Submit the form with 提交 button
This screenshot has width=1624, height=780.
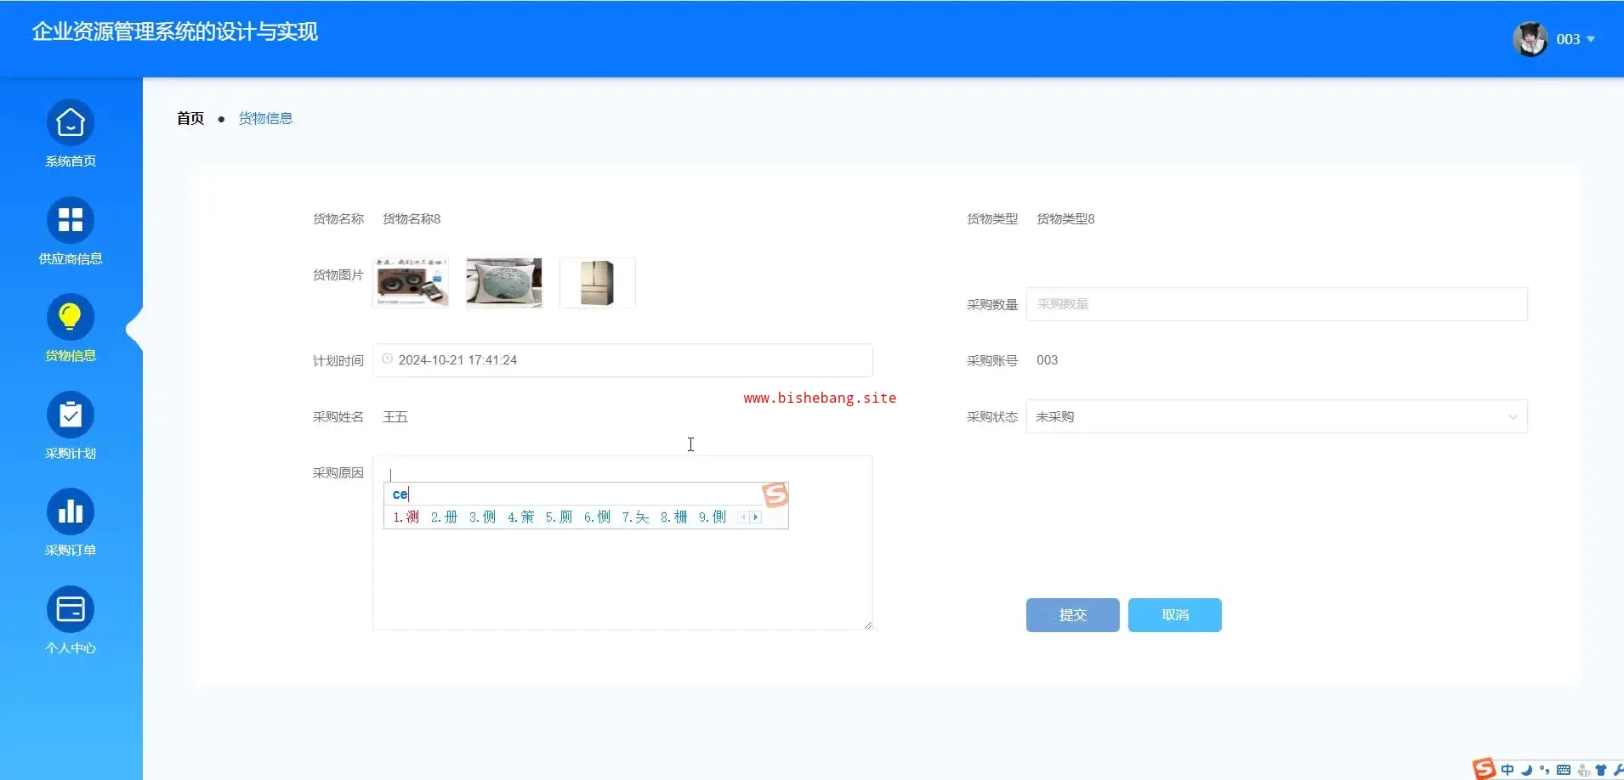pos(1072,615)
